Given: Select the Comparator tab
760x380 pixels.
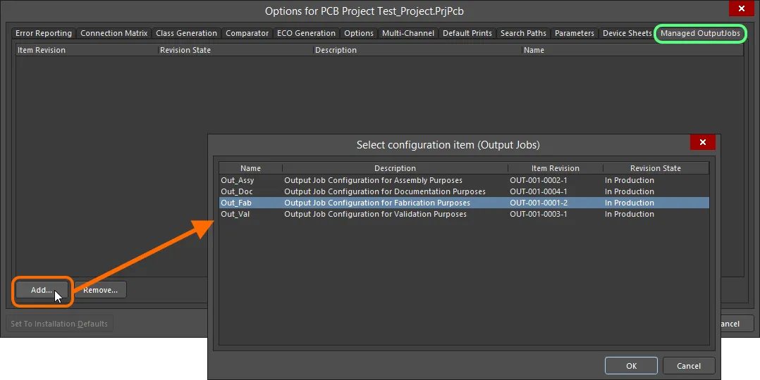Looking at the screenshot, I should tap(247, 33).
